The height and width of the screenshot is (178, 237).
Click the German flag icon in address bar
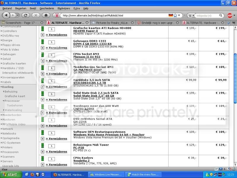(x=171, y=15)
